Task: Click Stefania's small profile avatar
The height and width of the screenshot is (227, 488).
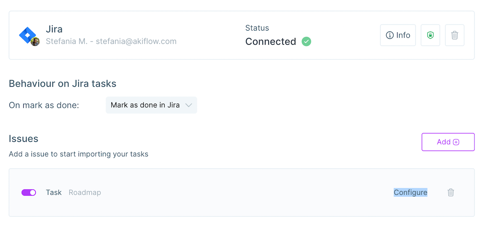Action: [x=35, y=42]
